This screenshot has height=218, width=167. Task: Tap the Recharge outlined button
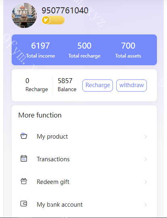(98, 85)
